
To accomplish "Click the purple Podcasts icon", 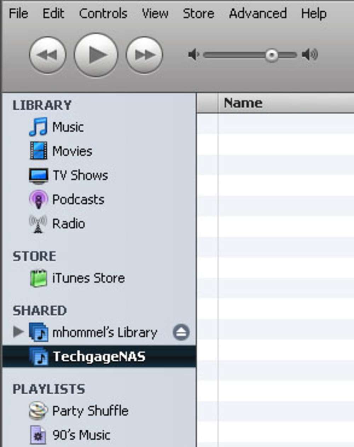I will click(x=38, y=199).
